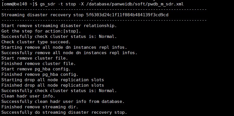Click the 'Got the step for action:[stop].' line
This screenshot has width=234, height=116.
pyautogui.click(x=41, y=31)
